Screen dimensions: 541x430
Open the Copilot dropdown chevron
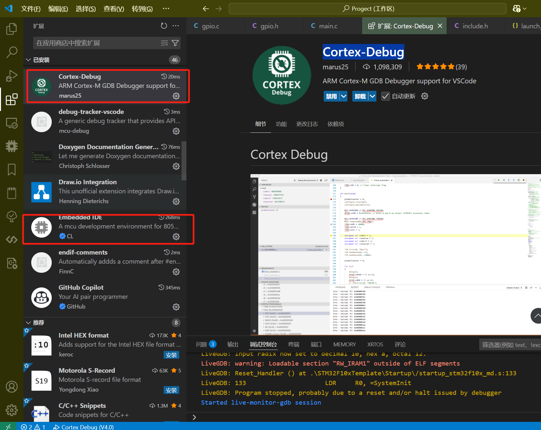pos(524,8)
